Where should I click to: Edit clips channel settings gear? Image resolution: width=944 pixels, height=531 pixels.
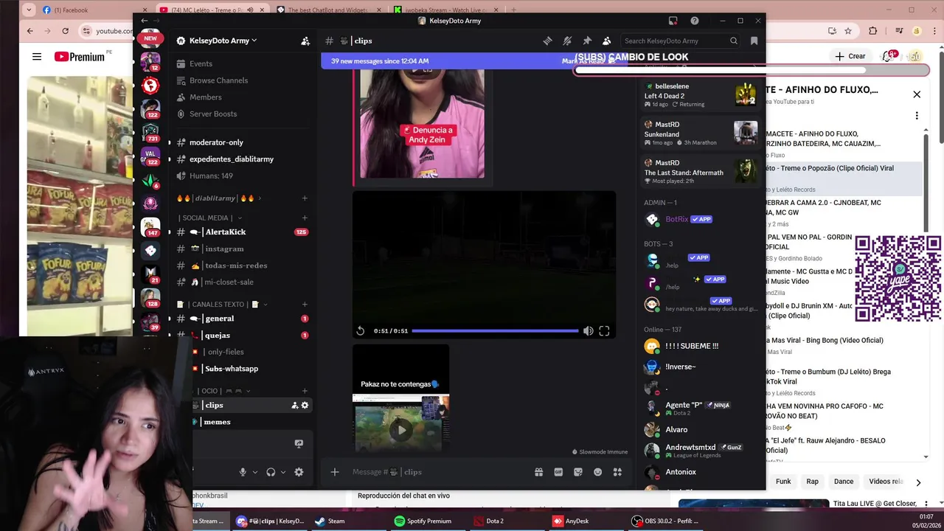click(x=305, y=405)
